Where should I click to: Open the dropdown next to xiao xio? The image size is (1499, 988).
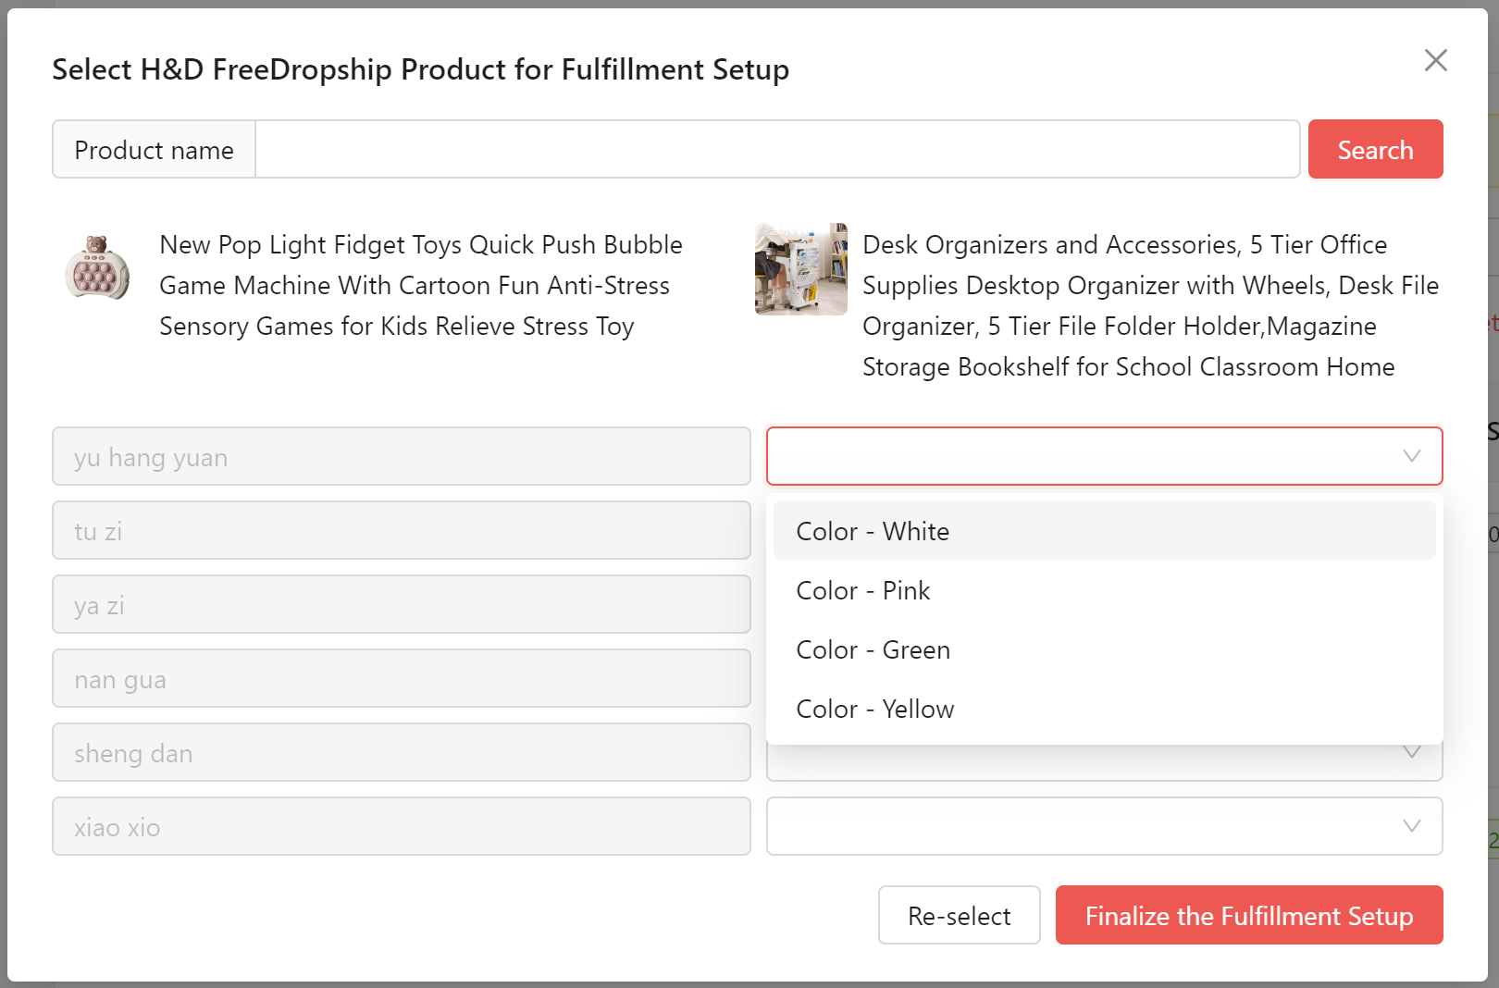click(1104, 826)
